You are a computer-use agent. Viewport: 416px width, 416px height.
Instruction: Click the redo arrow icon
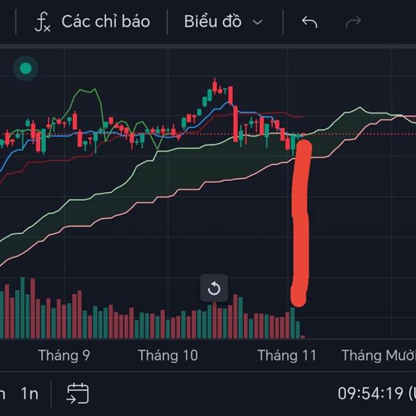pyautogui.click(x=354, y=22)
